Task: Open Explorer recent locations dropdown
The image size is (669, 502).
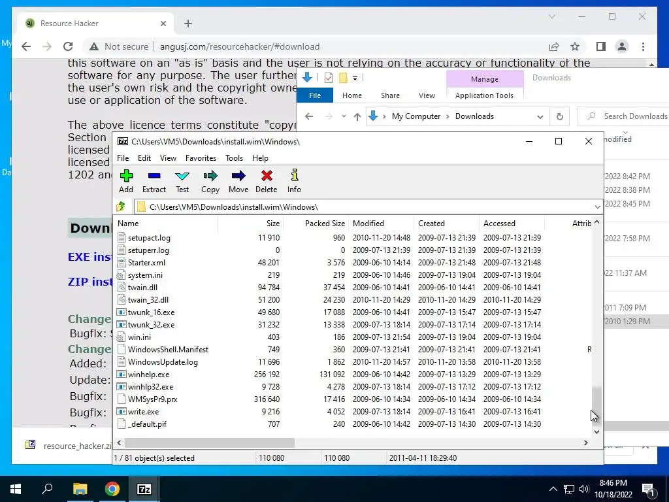Action: pyautogui.click(x=344, y=116)
